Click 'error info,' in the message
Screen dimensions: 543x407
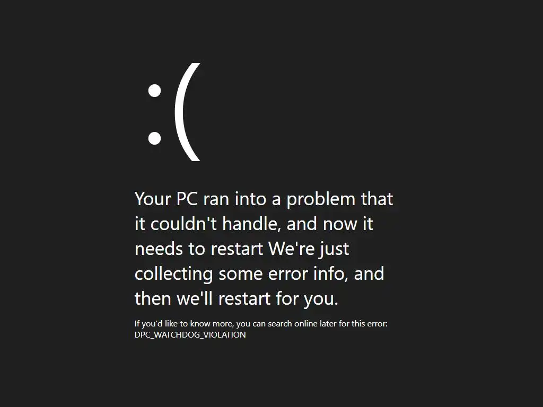(x=308, y=274)
